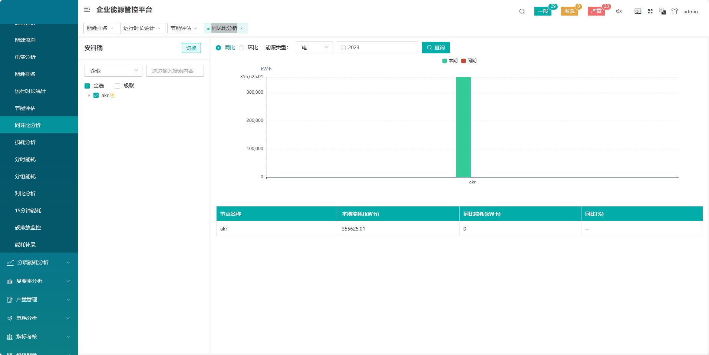Click the 2023 year picker field

pyautogui.click(x=377, y=47)
